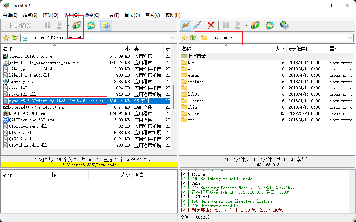Click the left pane transfer queue icon
The width and height of the screenshot is (356, 222).
tap(76, 25)
